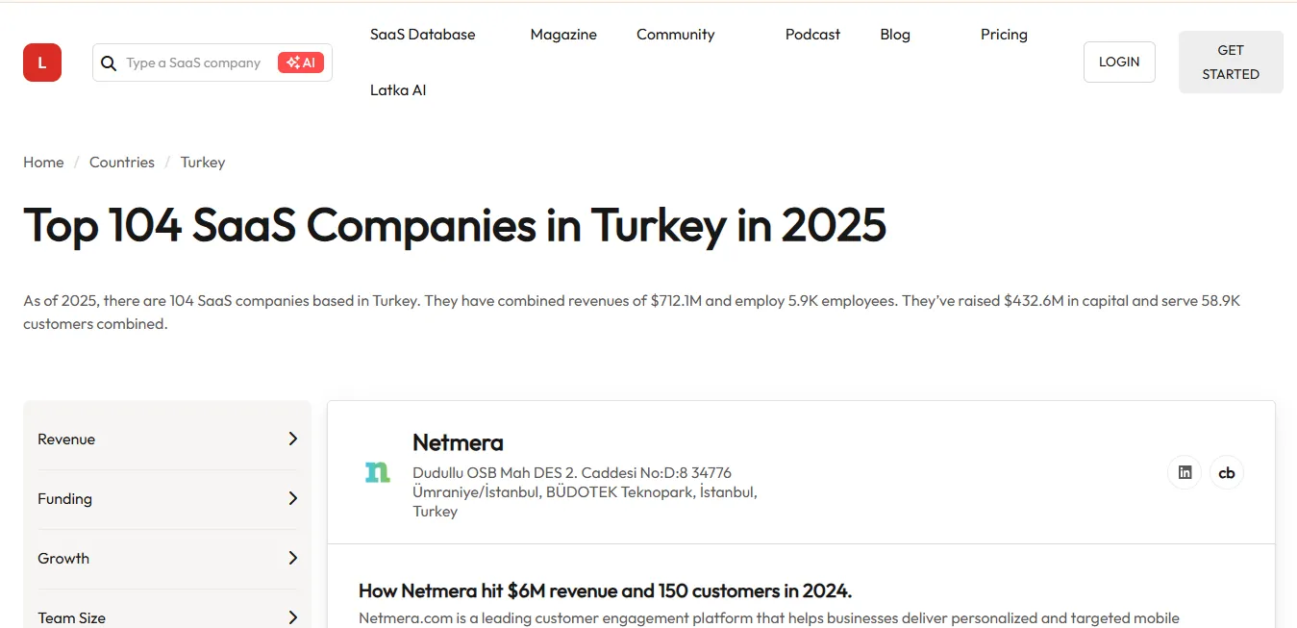Screen dimensions: 1297x628
Task: Click the GET STARTED button
Action: tap(1231, 62)
